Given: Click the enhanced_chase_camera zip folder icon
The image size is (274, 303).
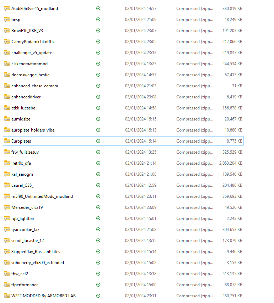Looking at the screenshot, I should click(x=7, y=86).
